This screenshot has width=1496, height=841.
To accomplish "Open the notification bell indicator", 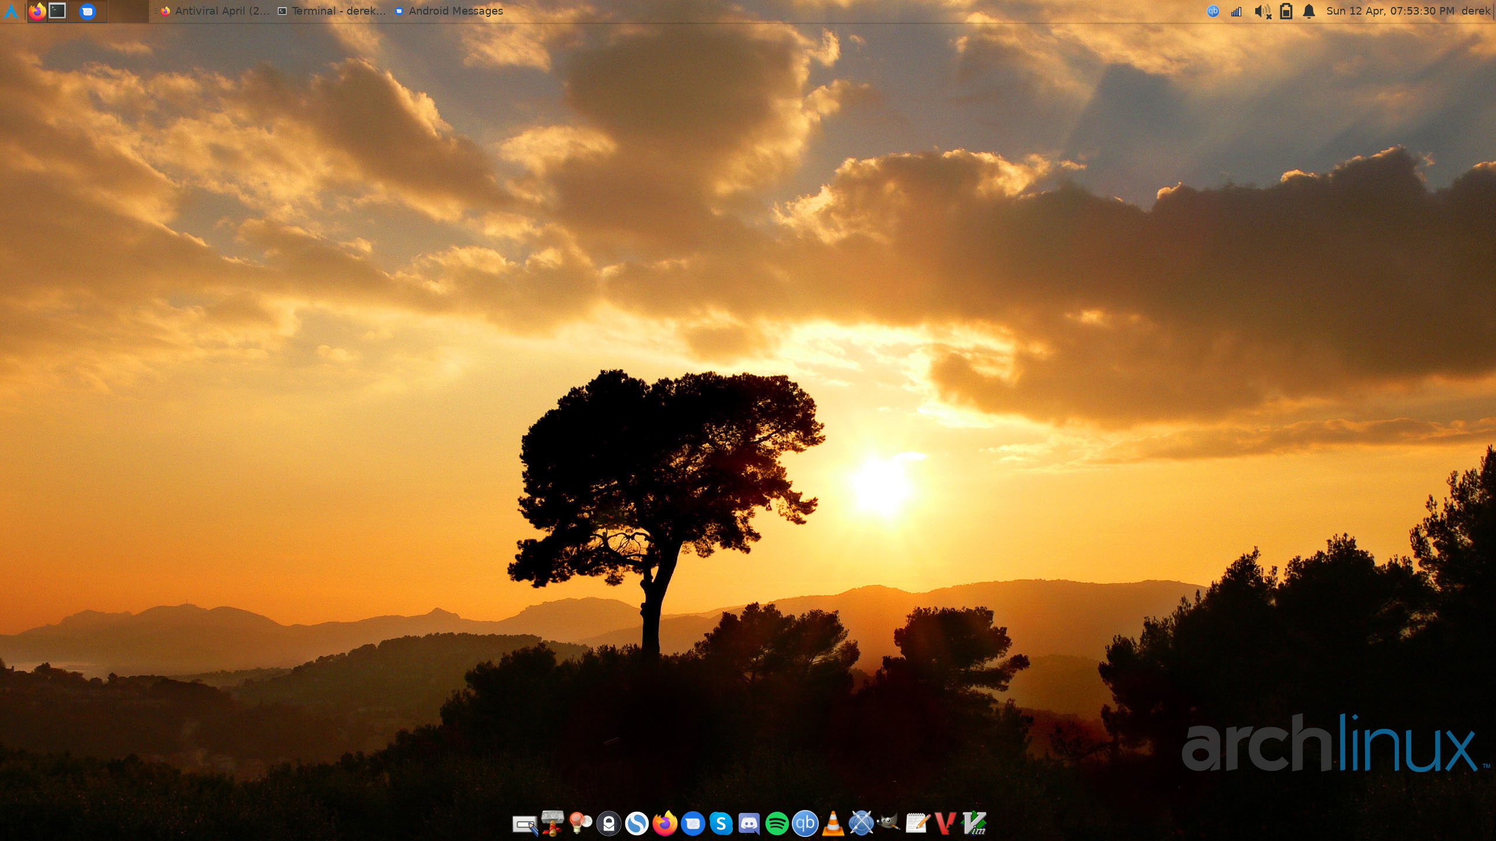I will (1309, 11).
